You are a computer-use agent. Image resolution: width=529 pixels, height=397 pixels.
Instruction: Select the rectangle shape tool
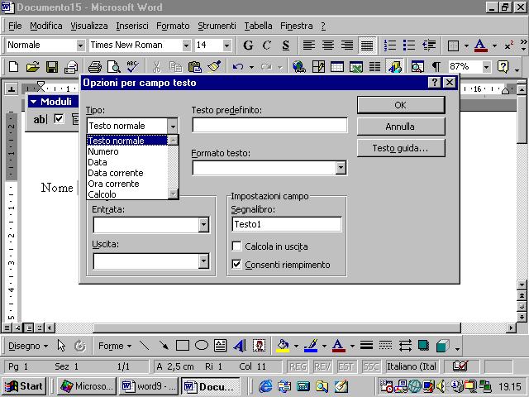[x=183, y=346]
